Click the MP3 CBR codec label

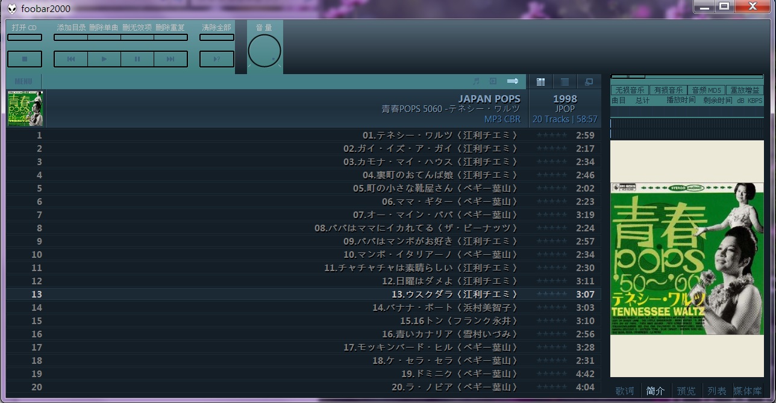pos(502,119)
